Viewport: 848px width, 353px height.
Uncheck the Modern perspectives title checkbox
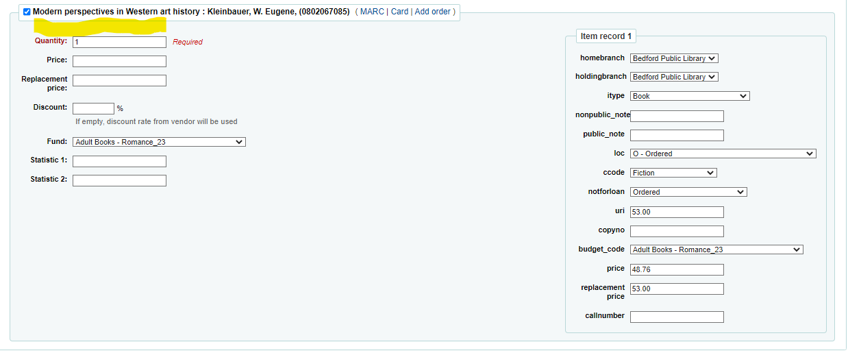pos(27,12)
